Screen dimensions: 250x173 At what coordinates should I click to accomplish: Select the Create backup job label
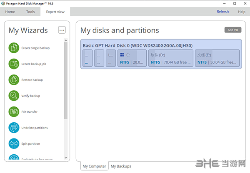tap(34, 64)
